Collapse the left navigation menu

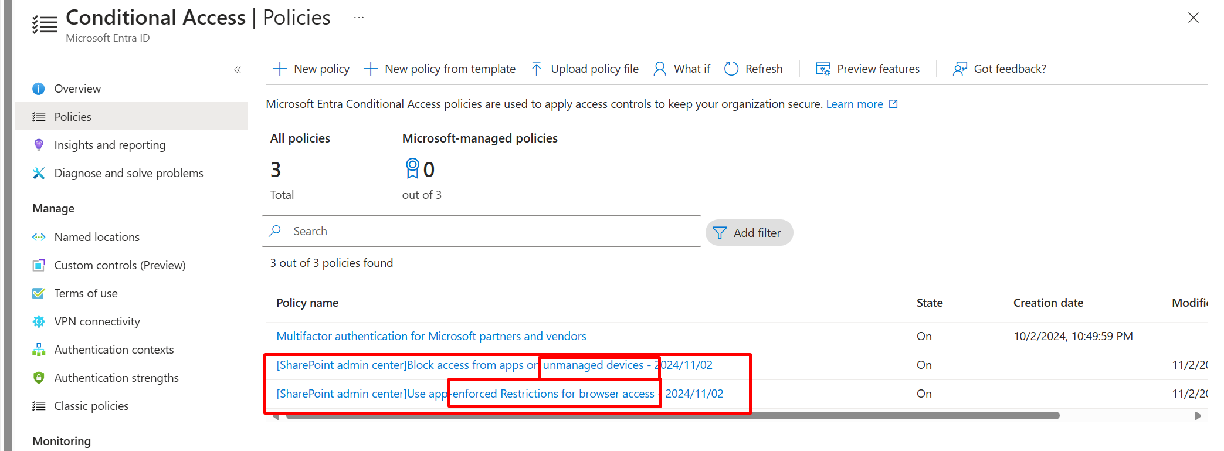point(238,70)
